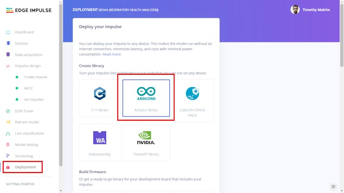Open Model testing page
344x193 pixels.
(x=26, y=145)
